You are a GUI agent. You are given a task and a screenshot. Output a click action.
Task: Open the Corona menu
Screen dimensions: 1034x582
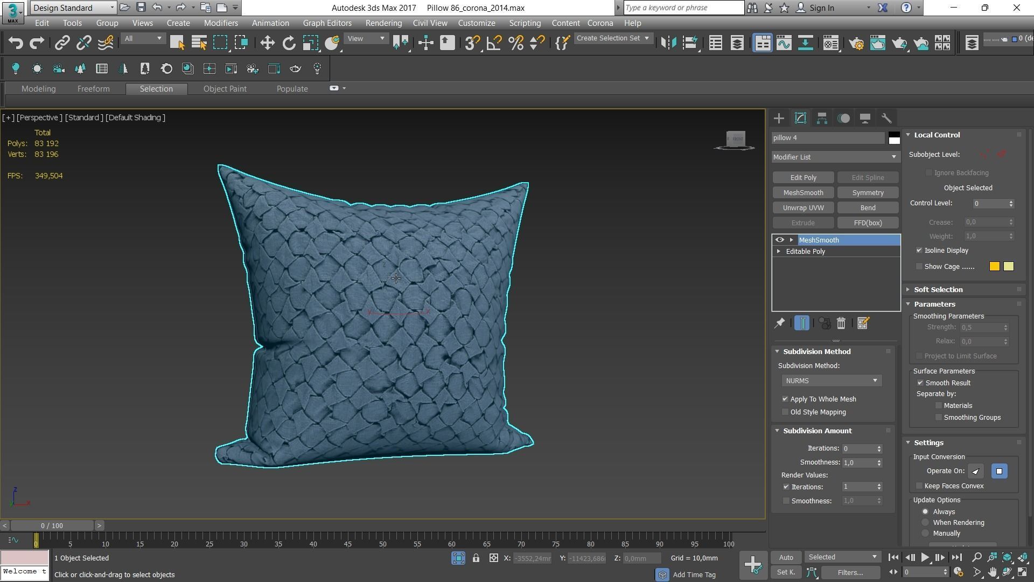tap(600, 23)
